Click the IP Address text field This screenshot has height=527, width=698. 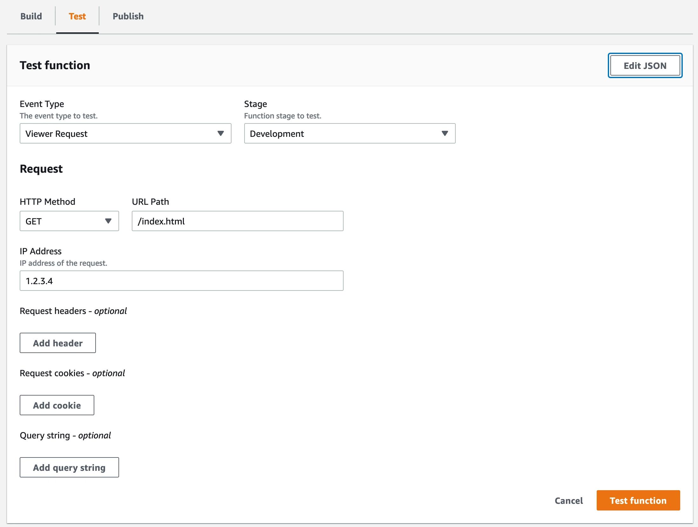click(181, 281)
